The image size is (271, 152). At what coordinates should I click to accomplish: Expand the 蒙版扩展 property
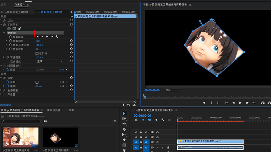(6, 49)
